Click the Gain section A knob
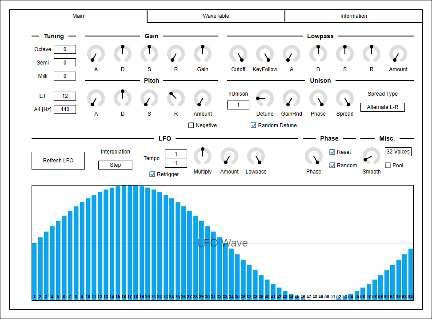432x319 pixels. tap(96, 54)
